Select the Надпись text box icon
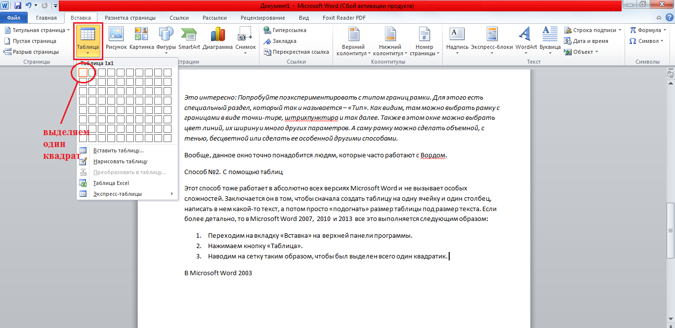Screen dimensions: 675x328 (457, 38)
